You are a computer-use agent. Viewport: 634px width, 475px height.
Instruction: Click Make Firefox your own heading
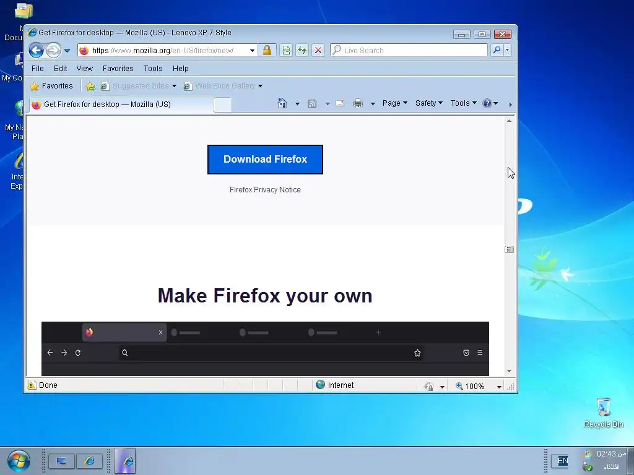click(265, 296)
